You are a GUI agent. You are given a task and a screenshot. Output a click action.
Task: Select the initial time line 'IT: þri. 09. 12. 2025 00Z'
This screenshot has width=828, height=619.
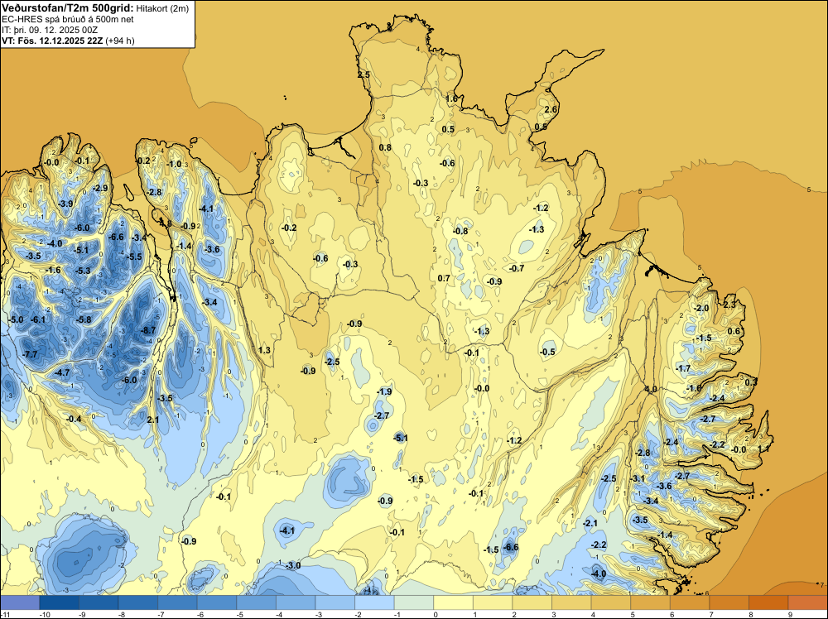(50, 30)
